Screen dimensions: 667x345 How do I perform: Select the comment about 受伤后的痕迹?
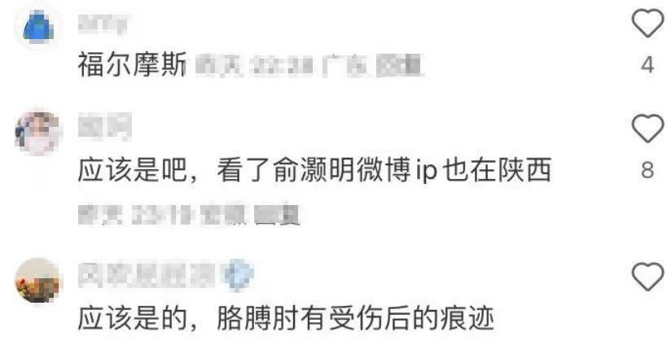tap(286, 319)
